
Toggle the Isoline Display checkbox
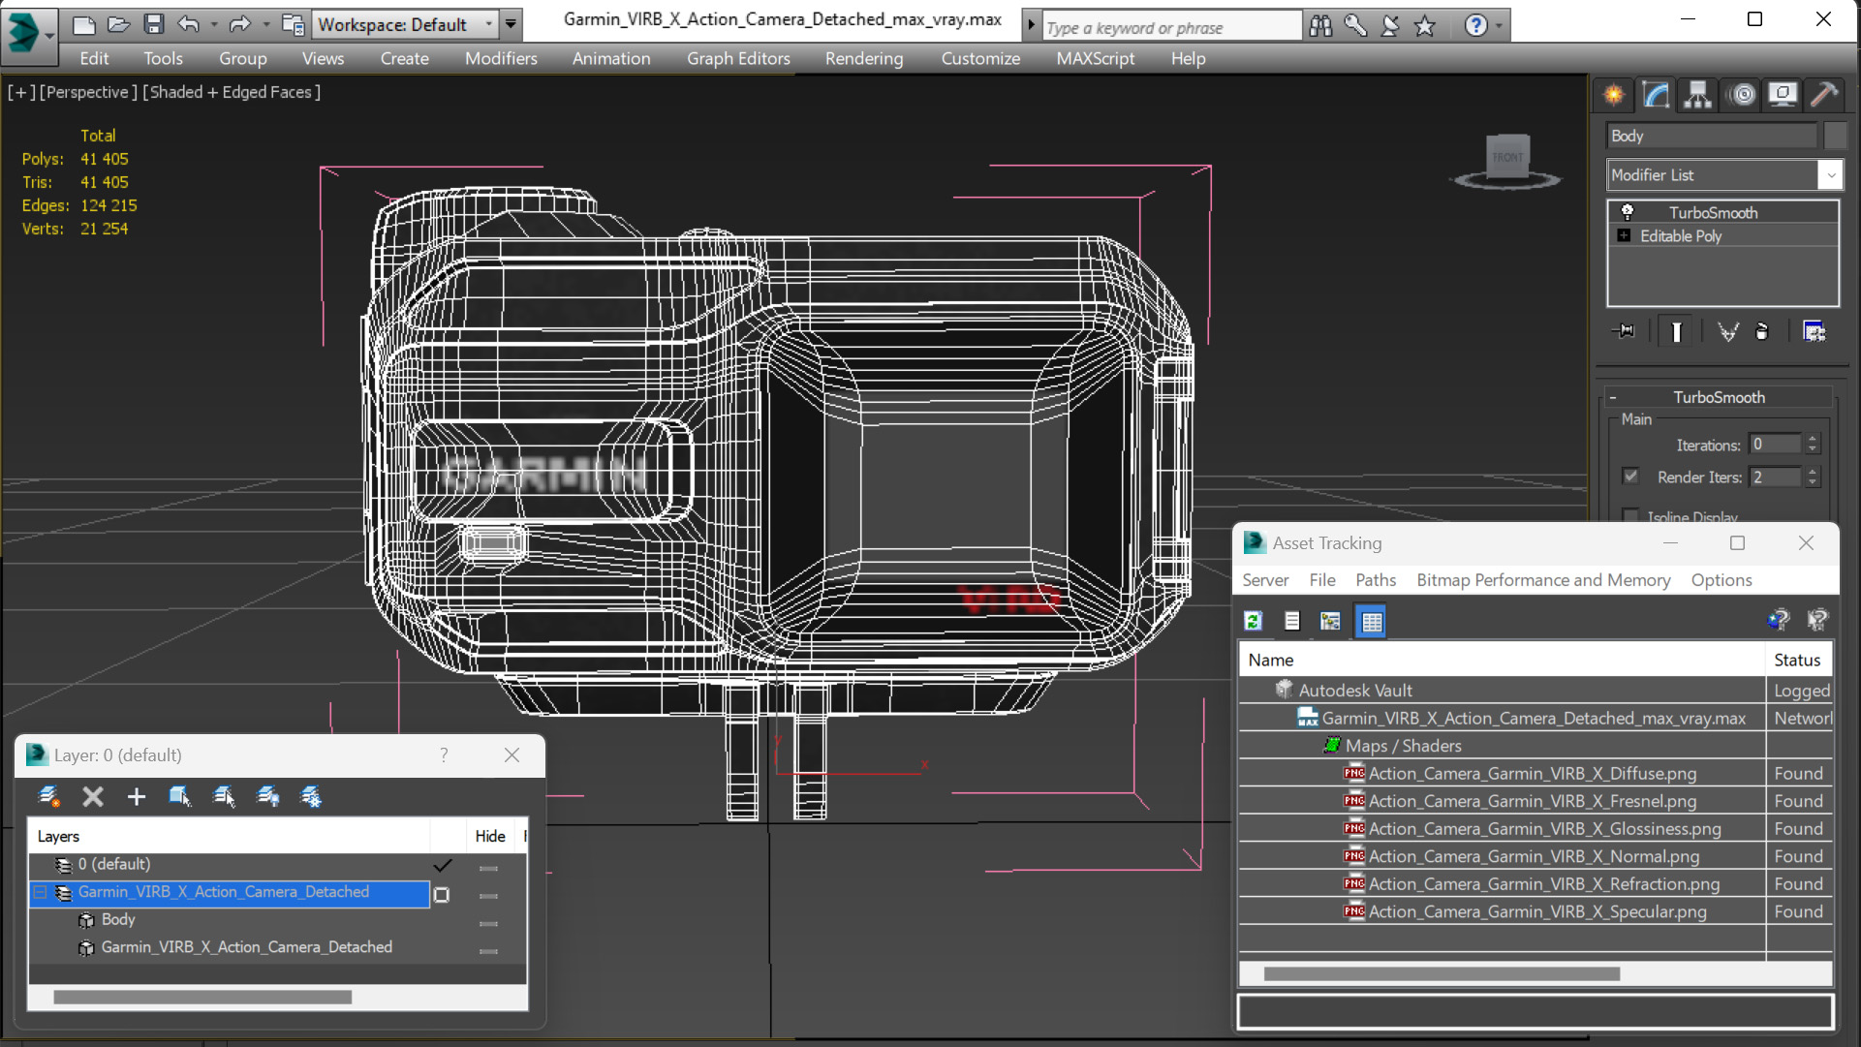tap(1630, 515)
